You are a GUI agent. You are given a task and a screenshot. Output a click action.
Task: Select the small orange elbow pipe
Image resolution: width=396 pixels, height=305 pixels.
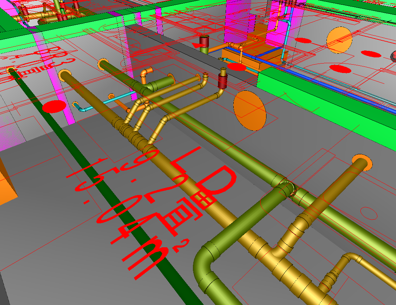[x=144, y=74]
